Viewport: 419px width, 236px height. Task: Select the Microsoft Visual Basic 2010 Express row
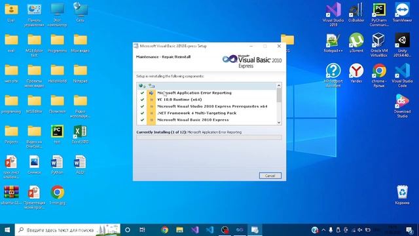pos(207,120)
